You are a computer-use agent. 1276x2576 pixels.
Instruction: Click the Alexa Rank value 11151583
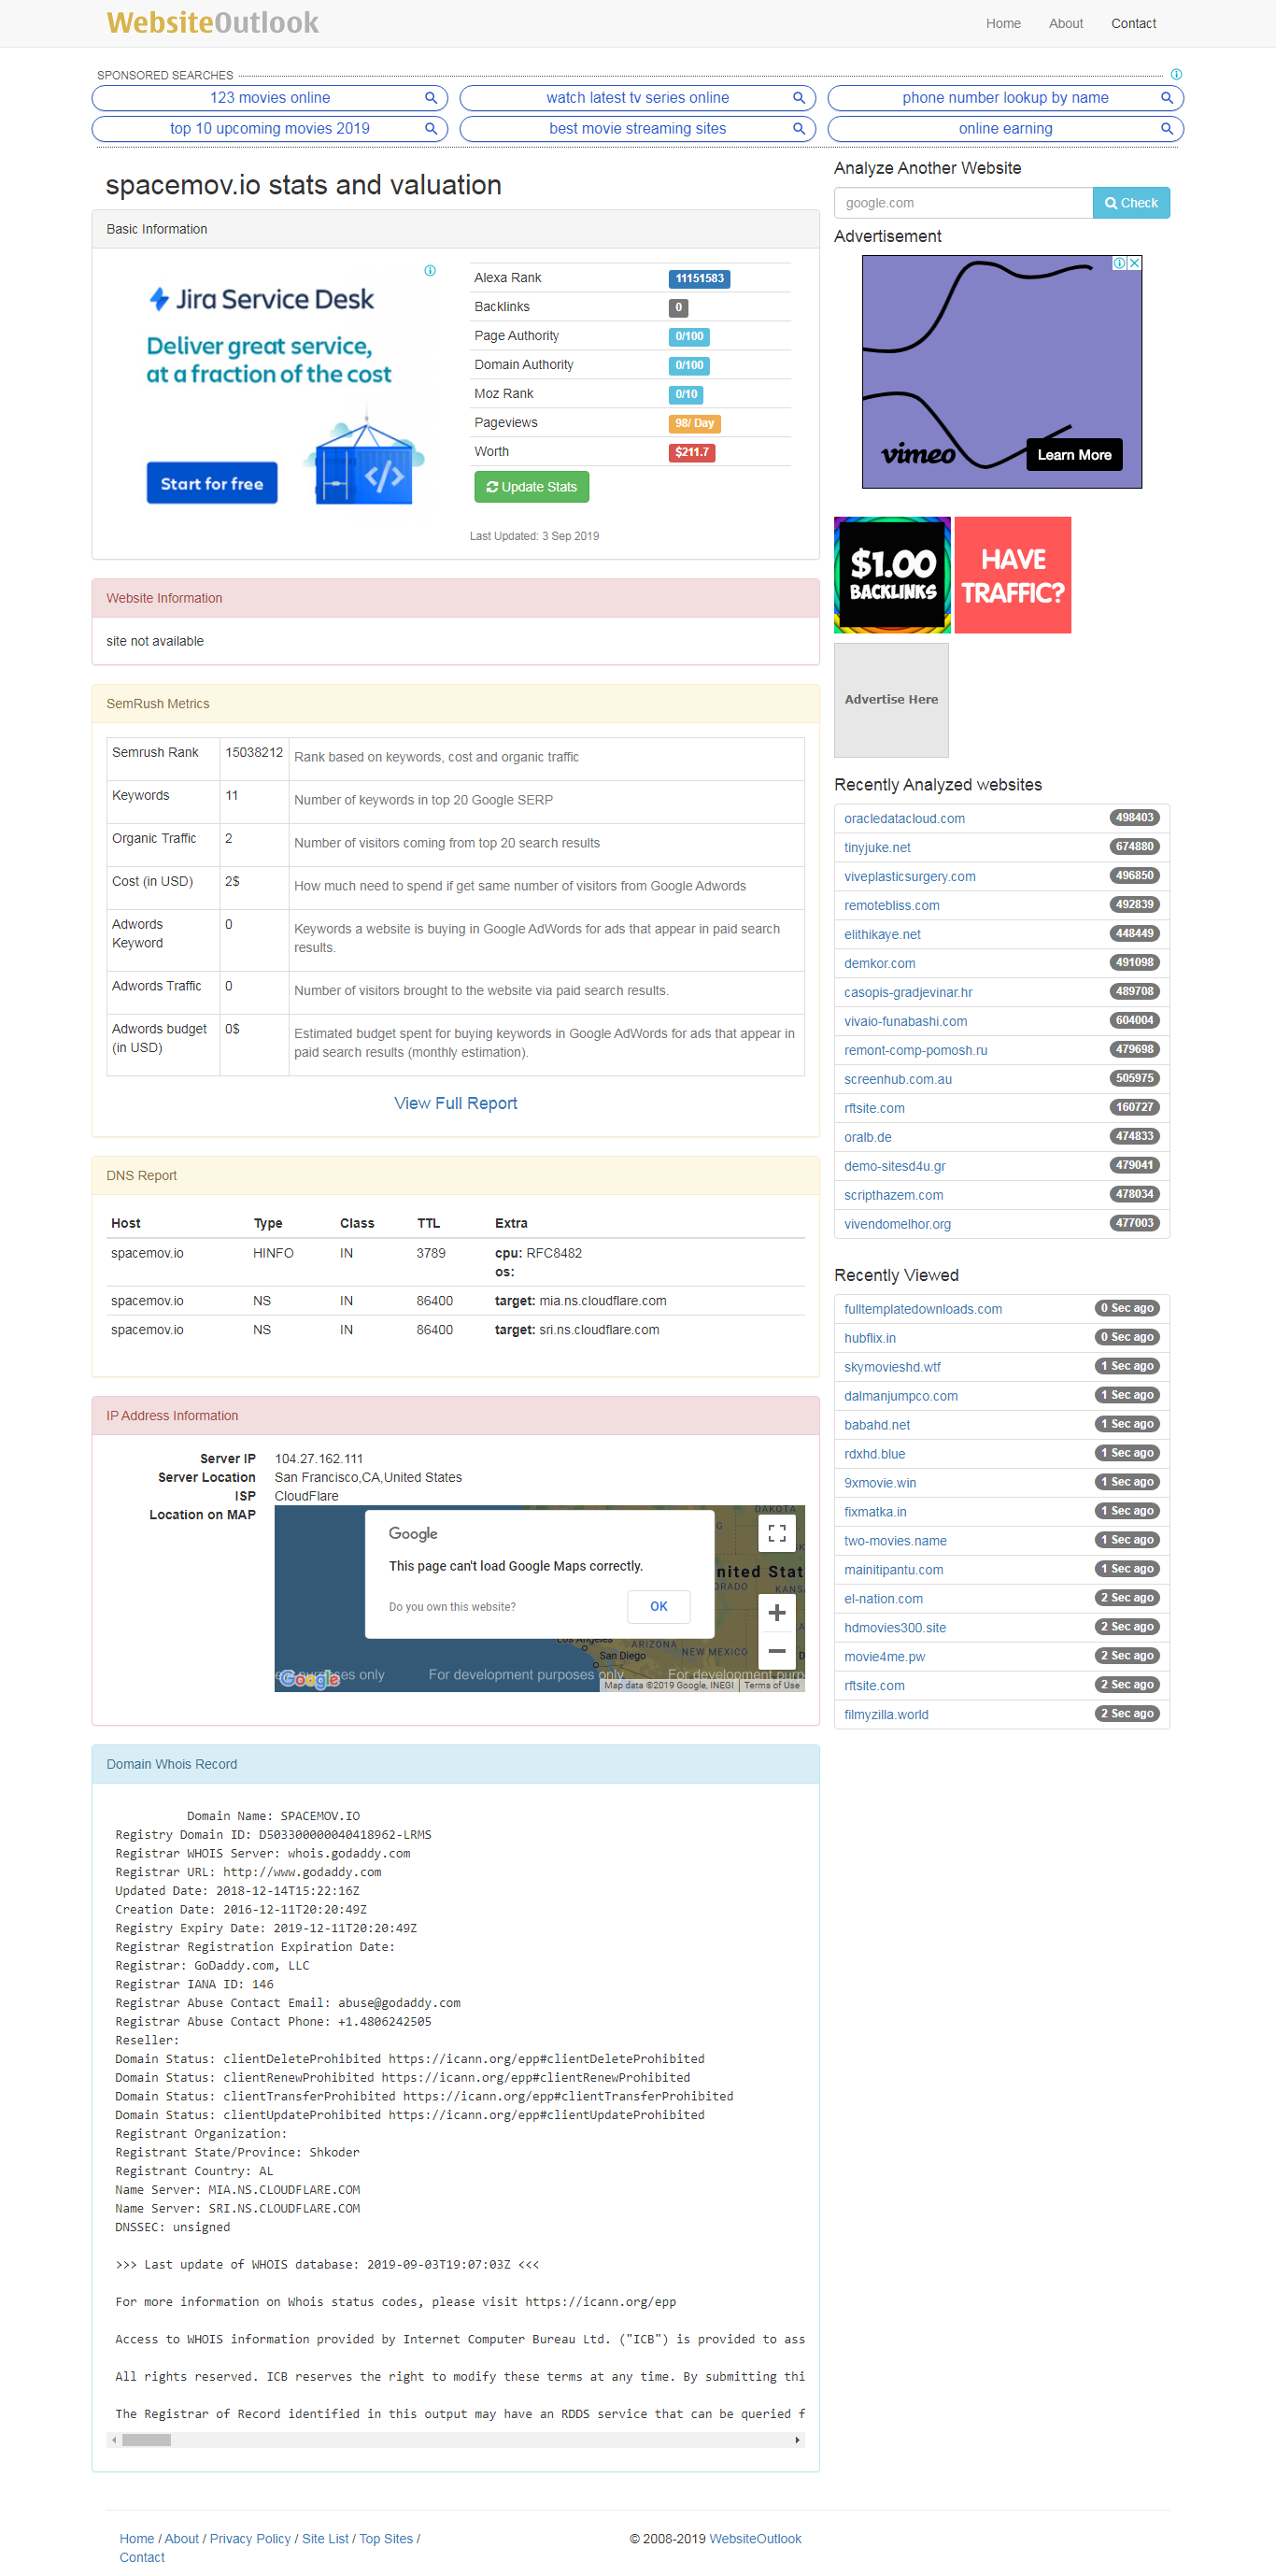pos(699,279)
